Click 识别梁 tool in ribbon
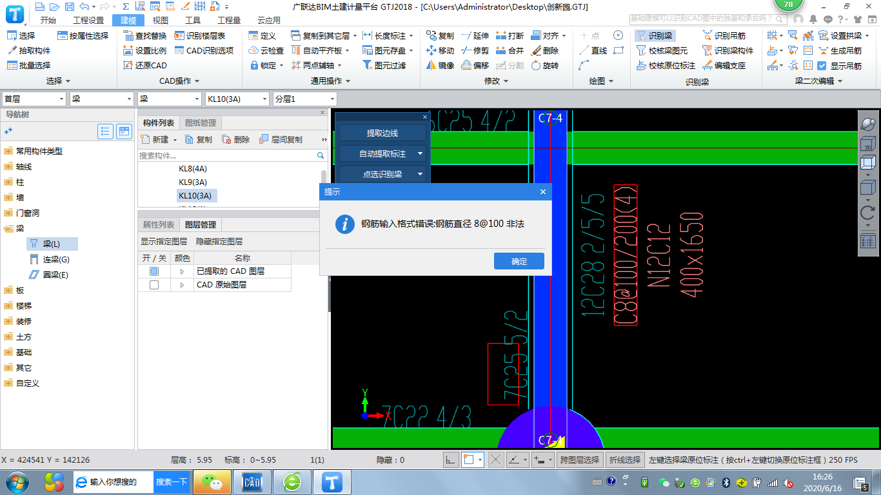Screen dimensions: 881x495 tap(654, 35)
